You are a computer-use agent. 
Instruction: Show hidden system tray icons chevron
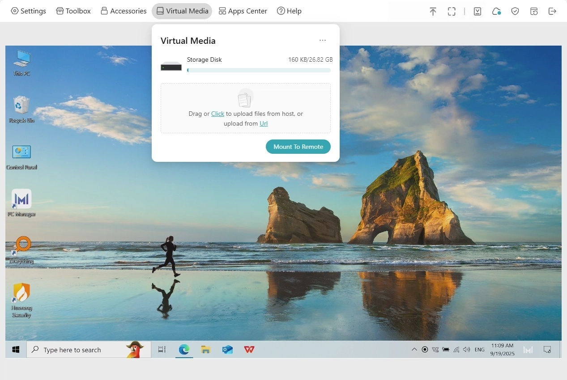(x=414, y=350)
